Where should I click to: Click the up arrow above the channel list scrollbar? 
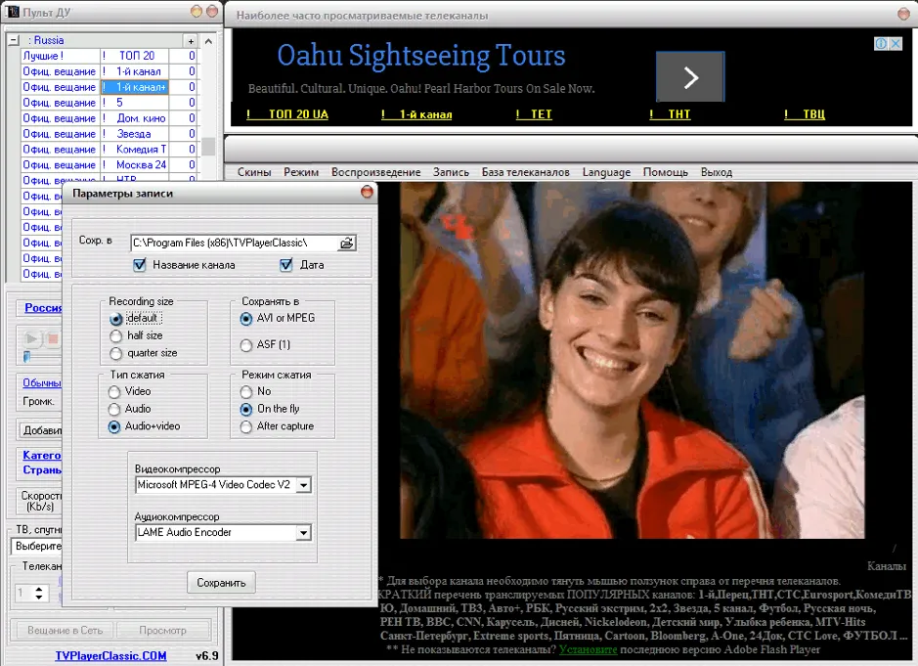(x=208, y=41)
